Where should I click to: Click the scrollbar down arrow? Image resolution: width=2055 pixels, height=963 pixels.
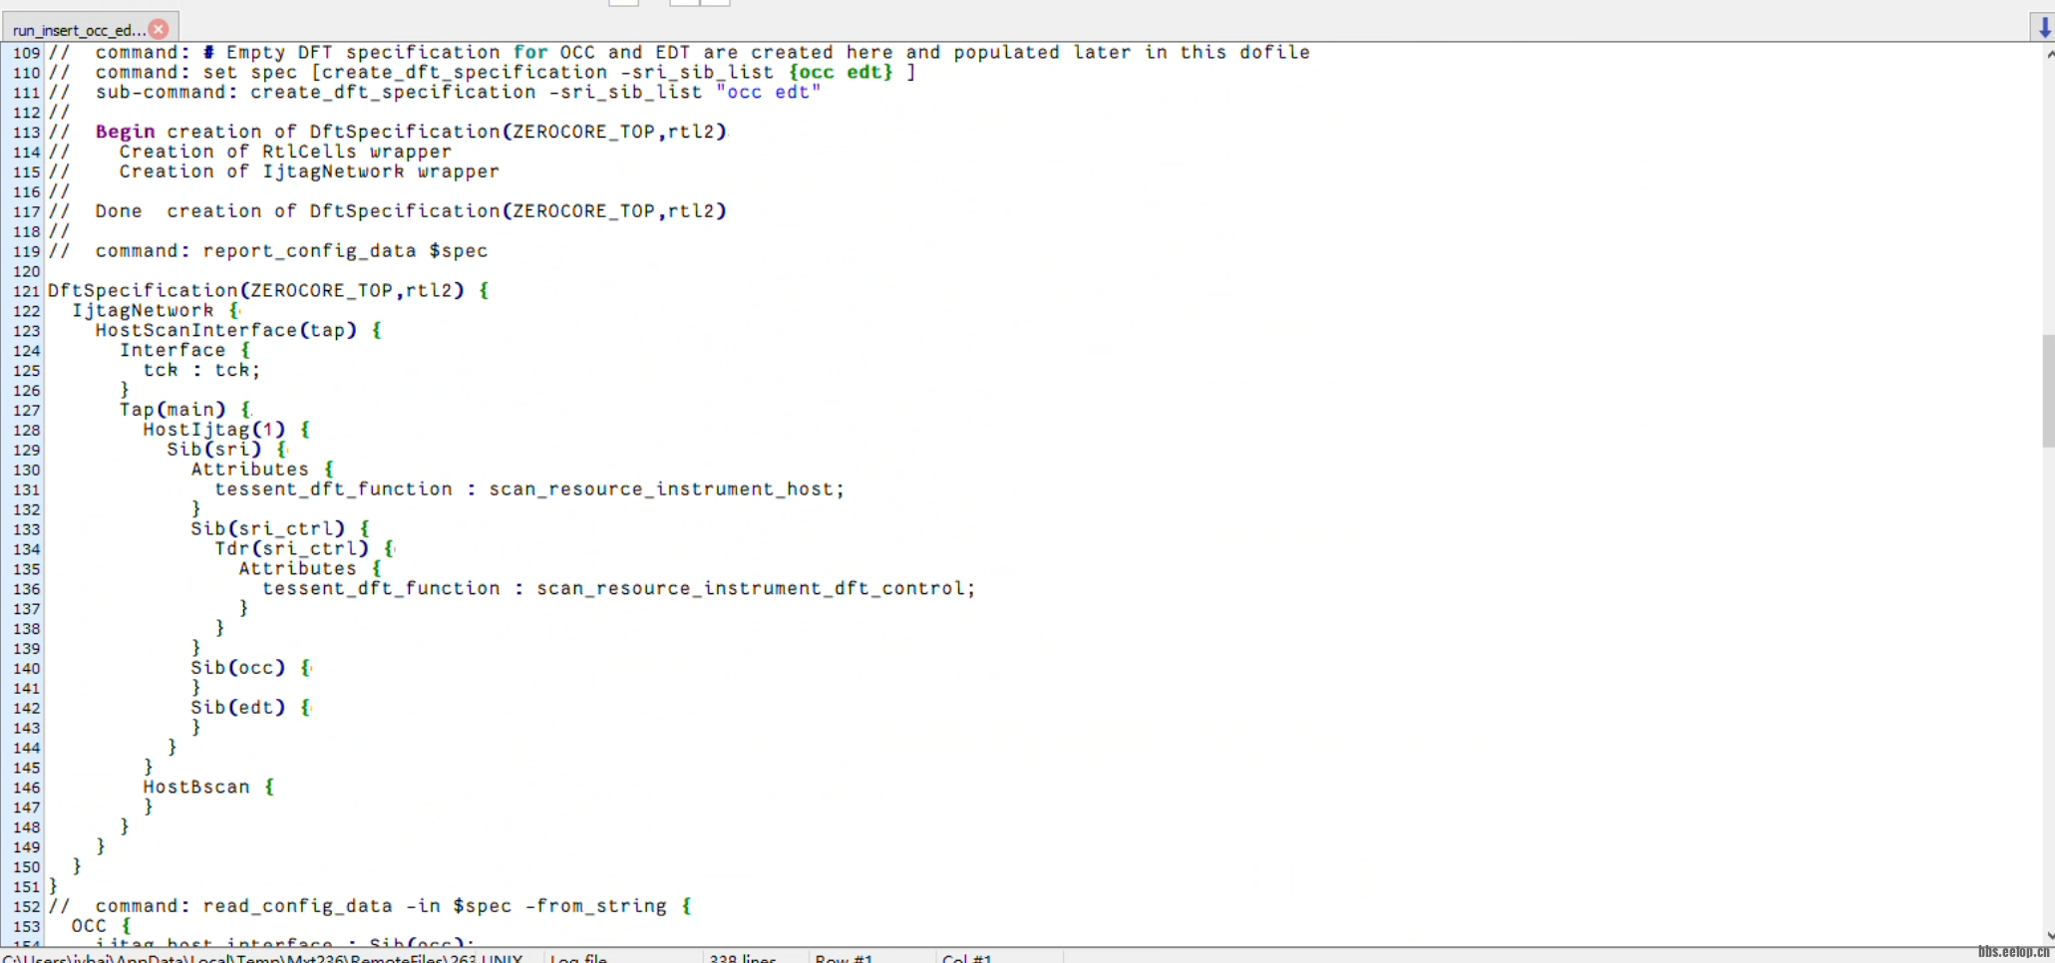[x=2048, y=936]
